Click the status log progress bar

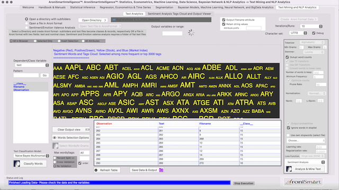120,183
